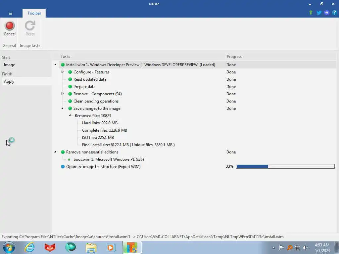Viewport: 339px width, 254px height.
Task: Click the NTLite taskbar button
Action: 132,247
